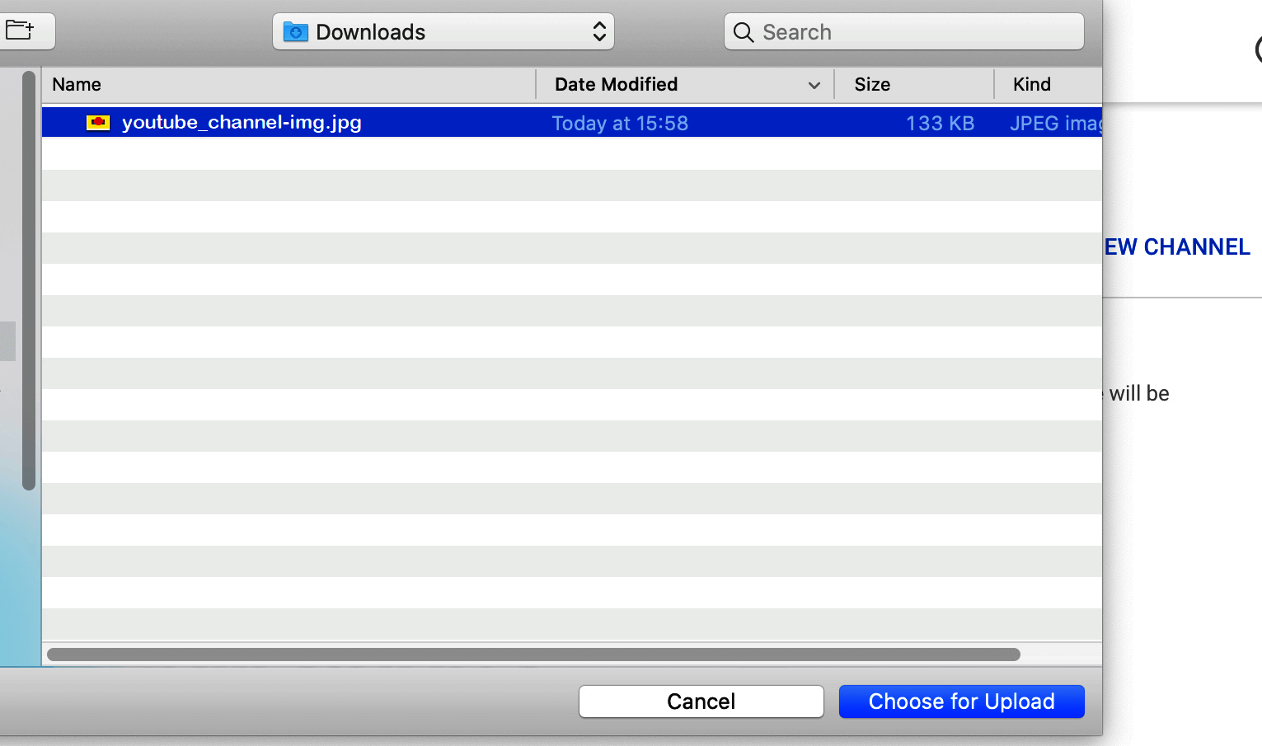The width and height of the screenshot is (1262, 746).
Task: Open the Downloads location dropdown
Action: click(443, 32)
